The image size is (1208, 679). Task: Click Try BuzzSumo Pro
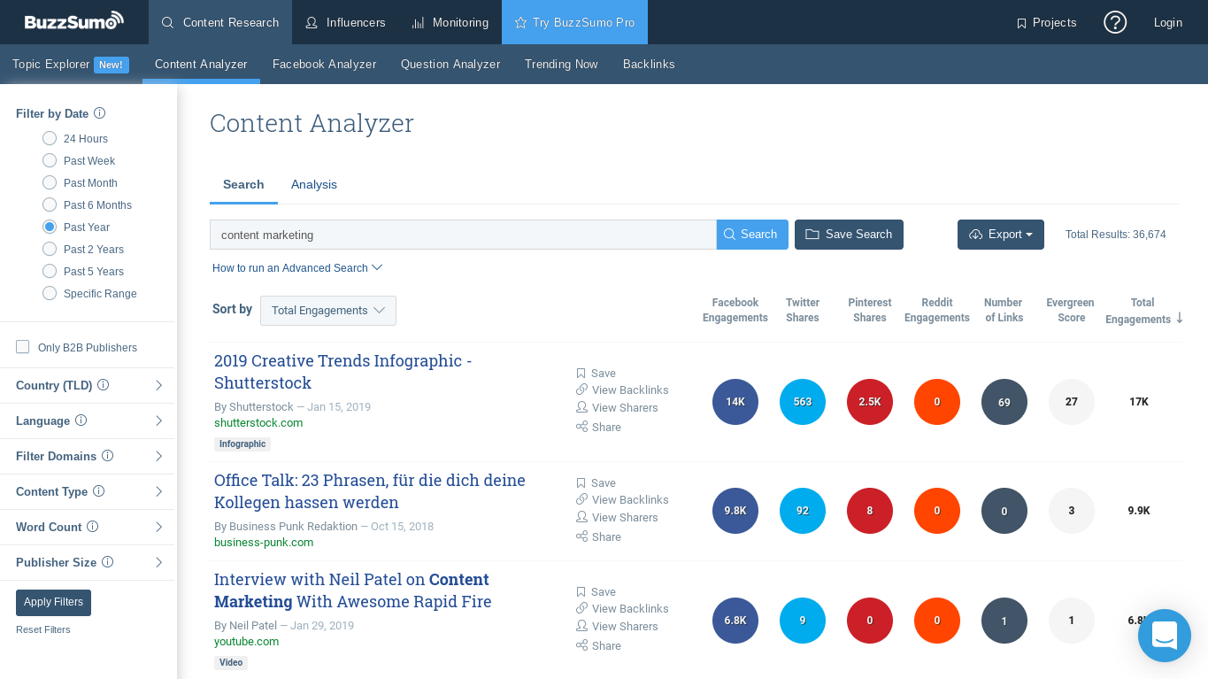574,22
